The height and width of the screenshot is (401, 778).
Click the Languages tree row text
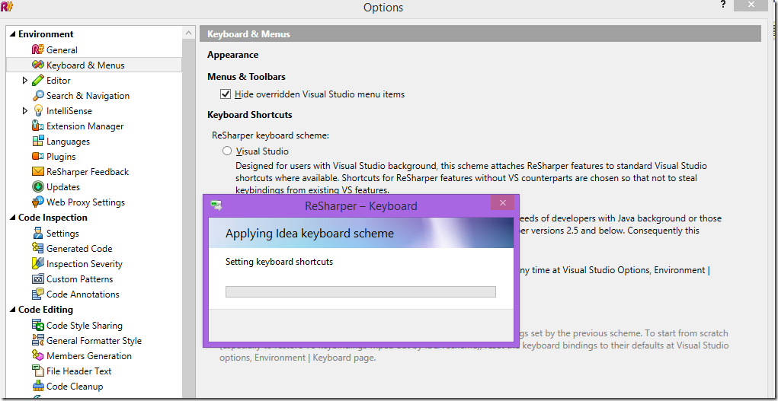(68, 142)
